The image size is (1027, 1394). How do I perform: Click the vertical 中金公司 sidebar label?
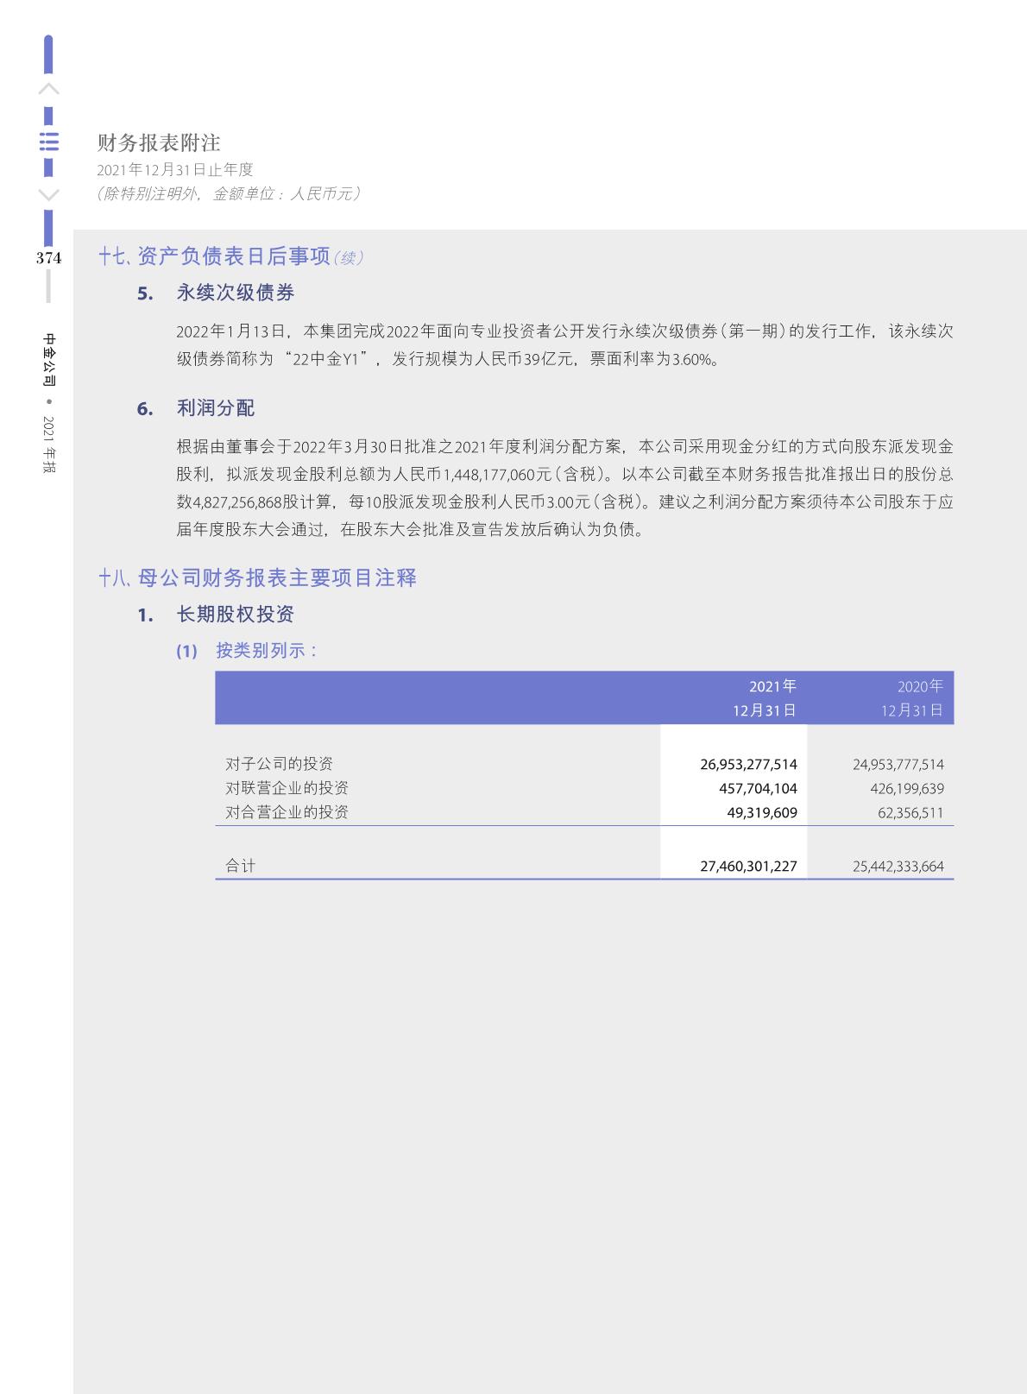point(49,358)
